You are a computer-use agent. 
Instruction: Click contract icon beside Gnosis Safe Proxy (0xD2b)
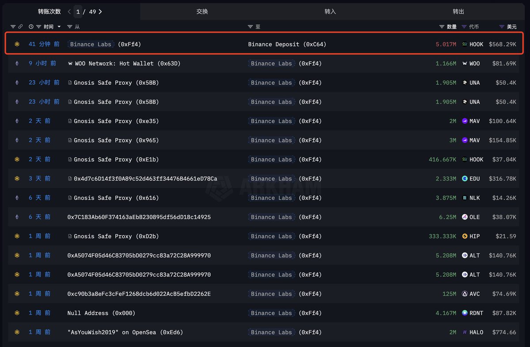(x=70, y=236)
